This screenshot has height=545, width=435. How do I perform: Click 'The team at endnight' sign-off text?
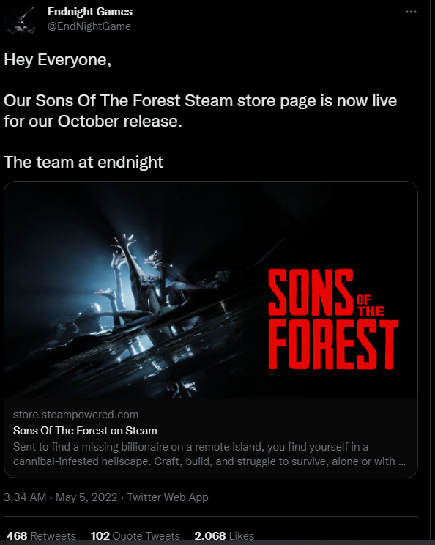83,162
